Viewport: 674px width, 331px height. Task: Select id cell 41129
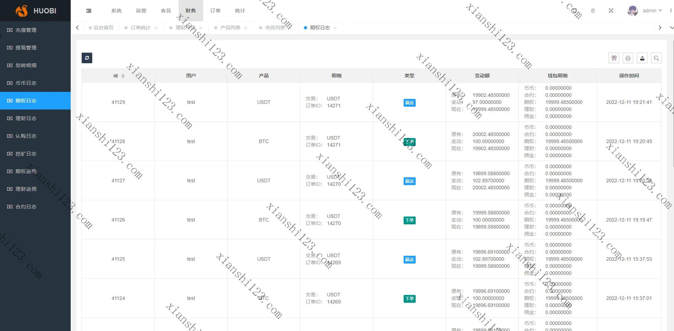(x=118, y=102)
